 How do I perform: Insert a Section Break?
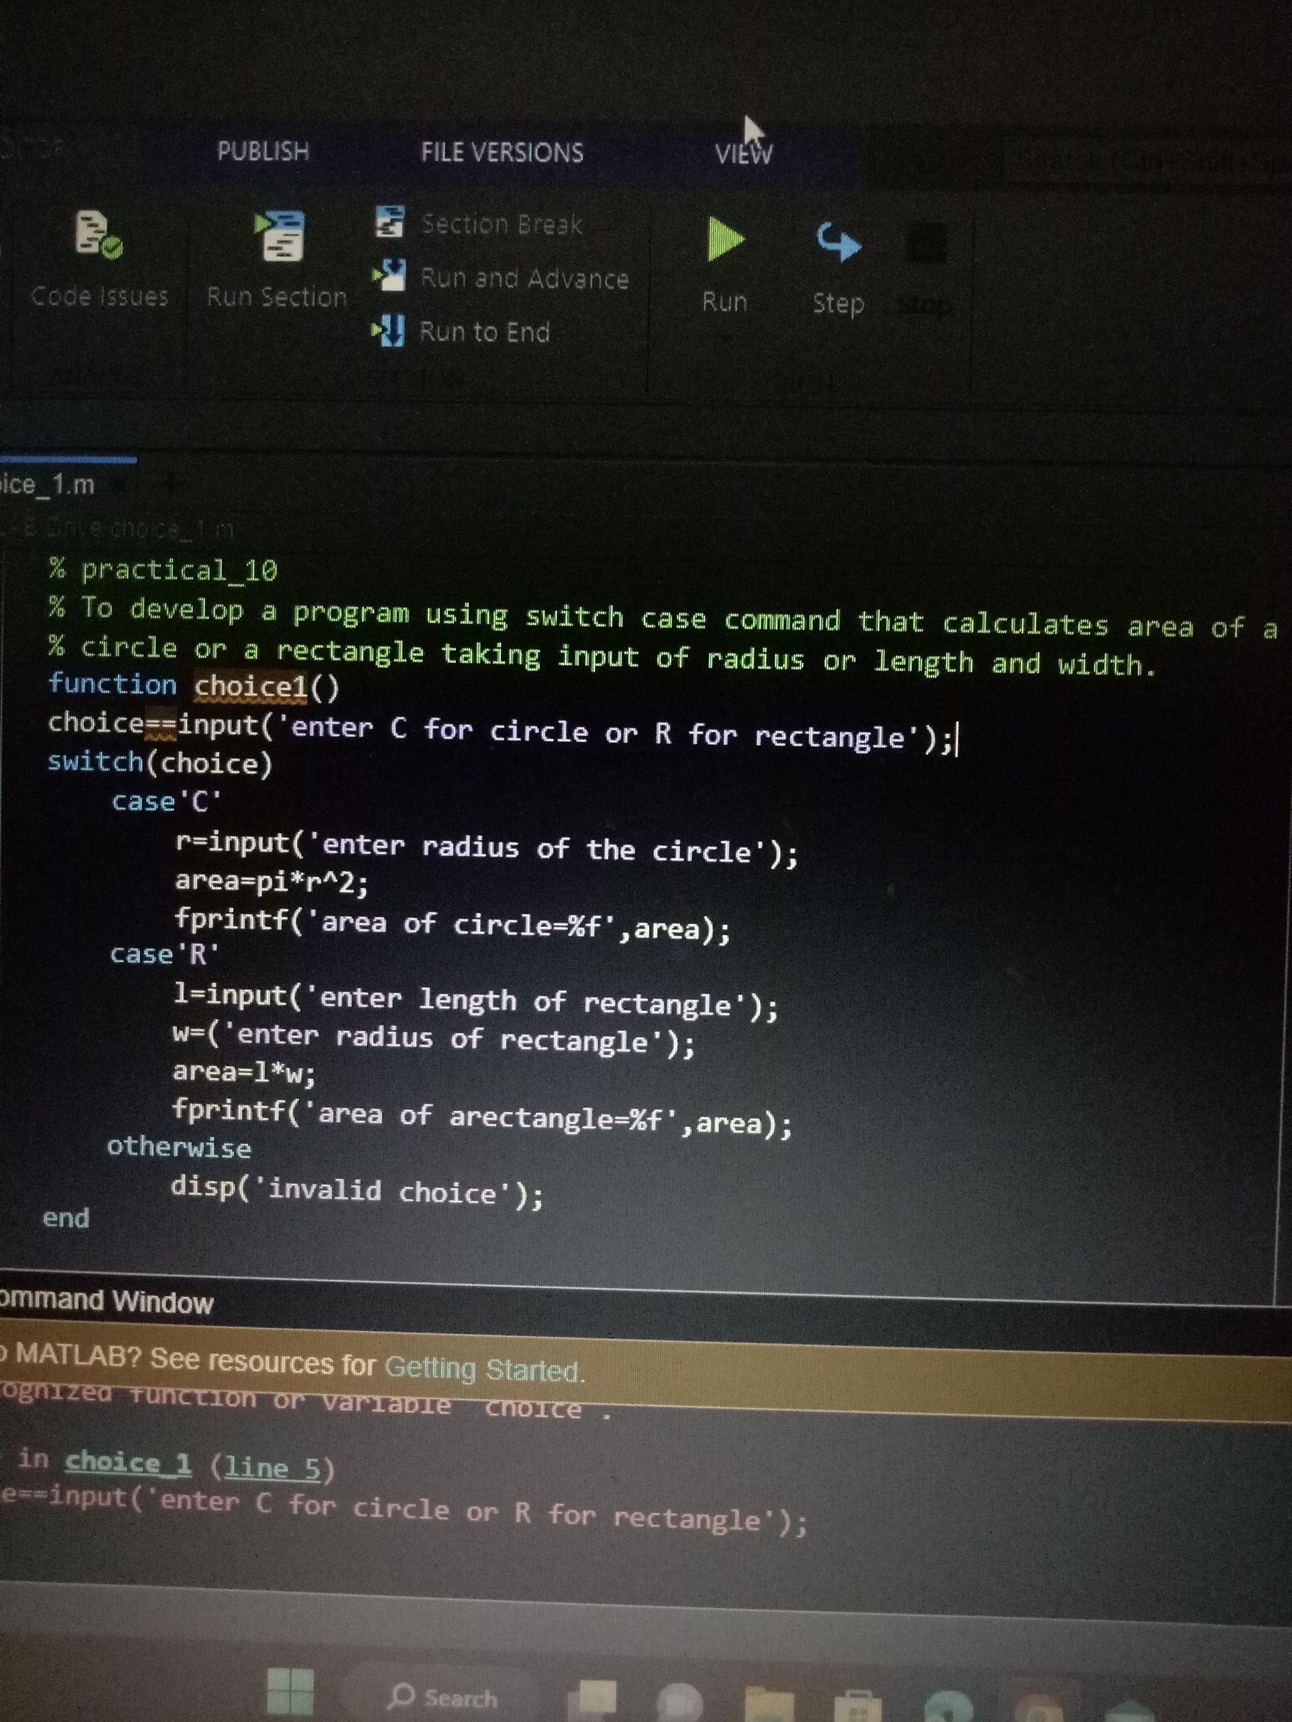498,226
